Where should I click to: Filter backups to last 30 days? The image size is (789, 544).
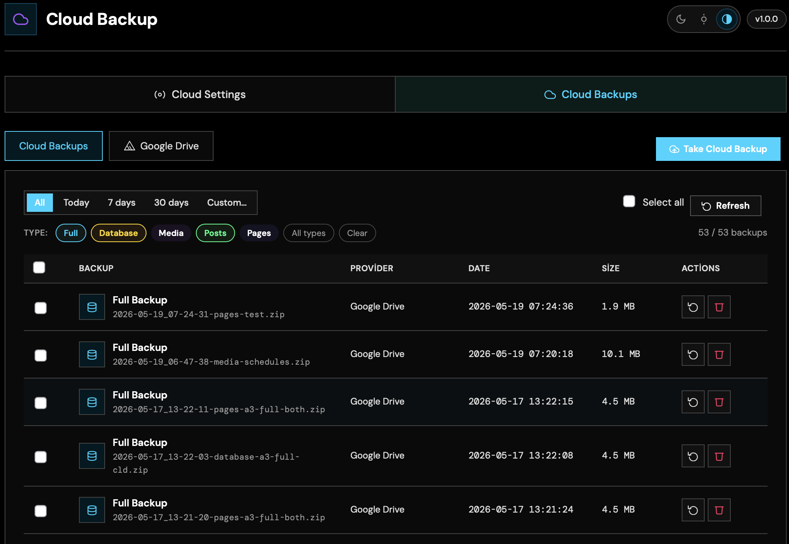coord(171,203)
